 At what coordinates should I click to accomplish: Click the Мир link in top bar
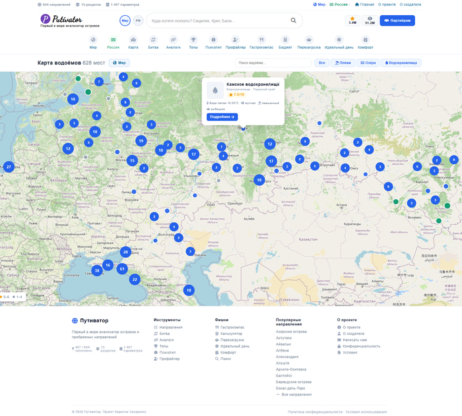pyautogui.click(x=319, y=5)
